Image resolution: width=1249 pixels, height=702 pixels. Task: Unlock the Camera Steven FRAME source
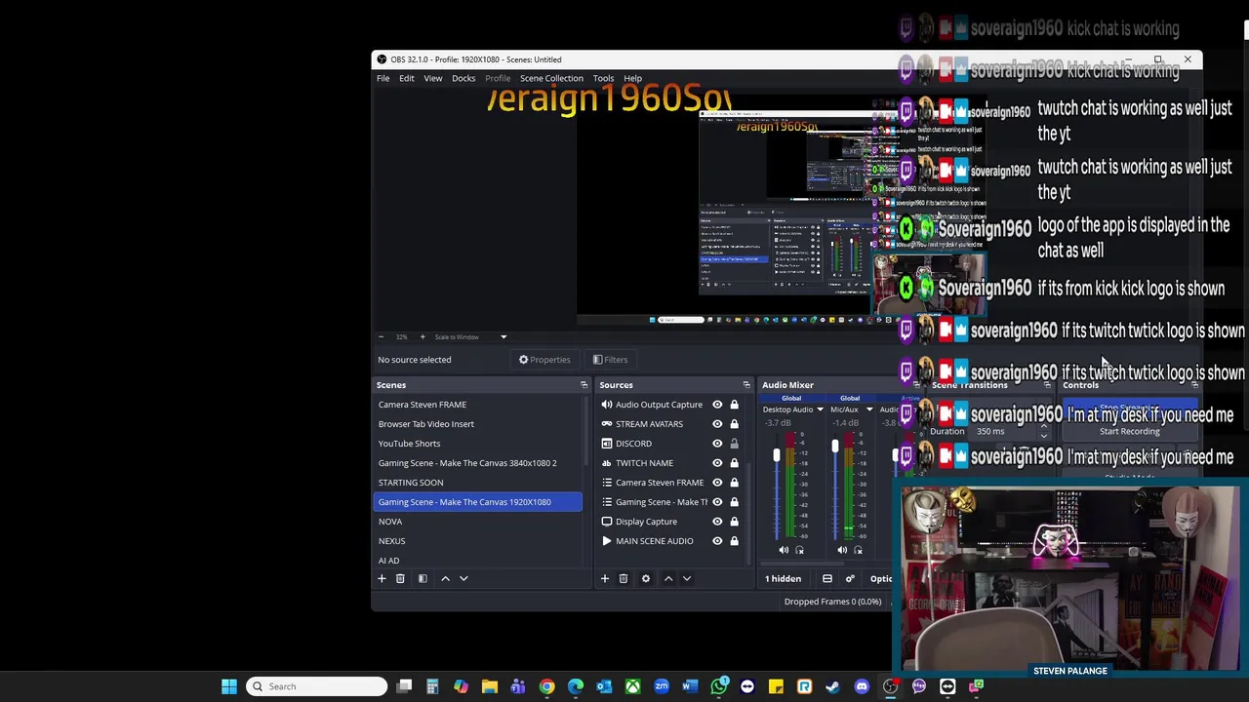(734, 483)
